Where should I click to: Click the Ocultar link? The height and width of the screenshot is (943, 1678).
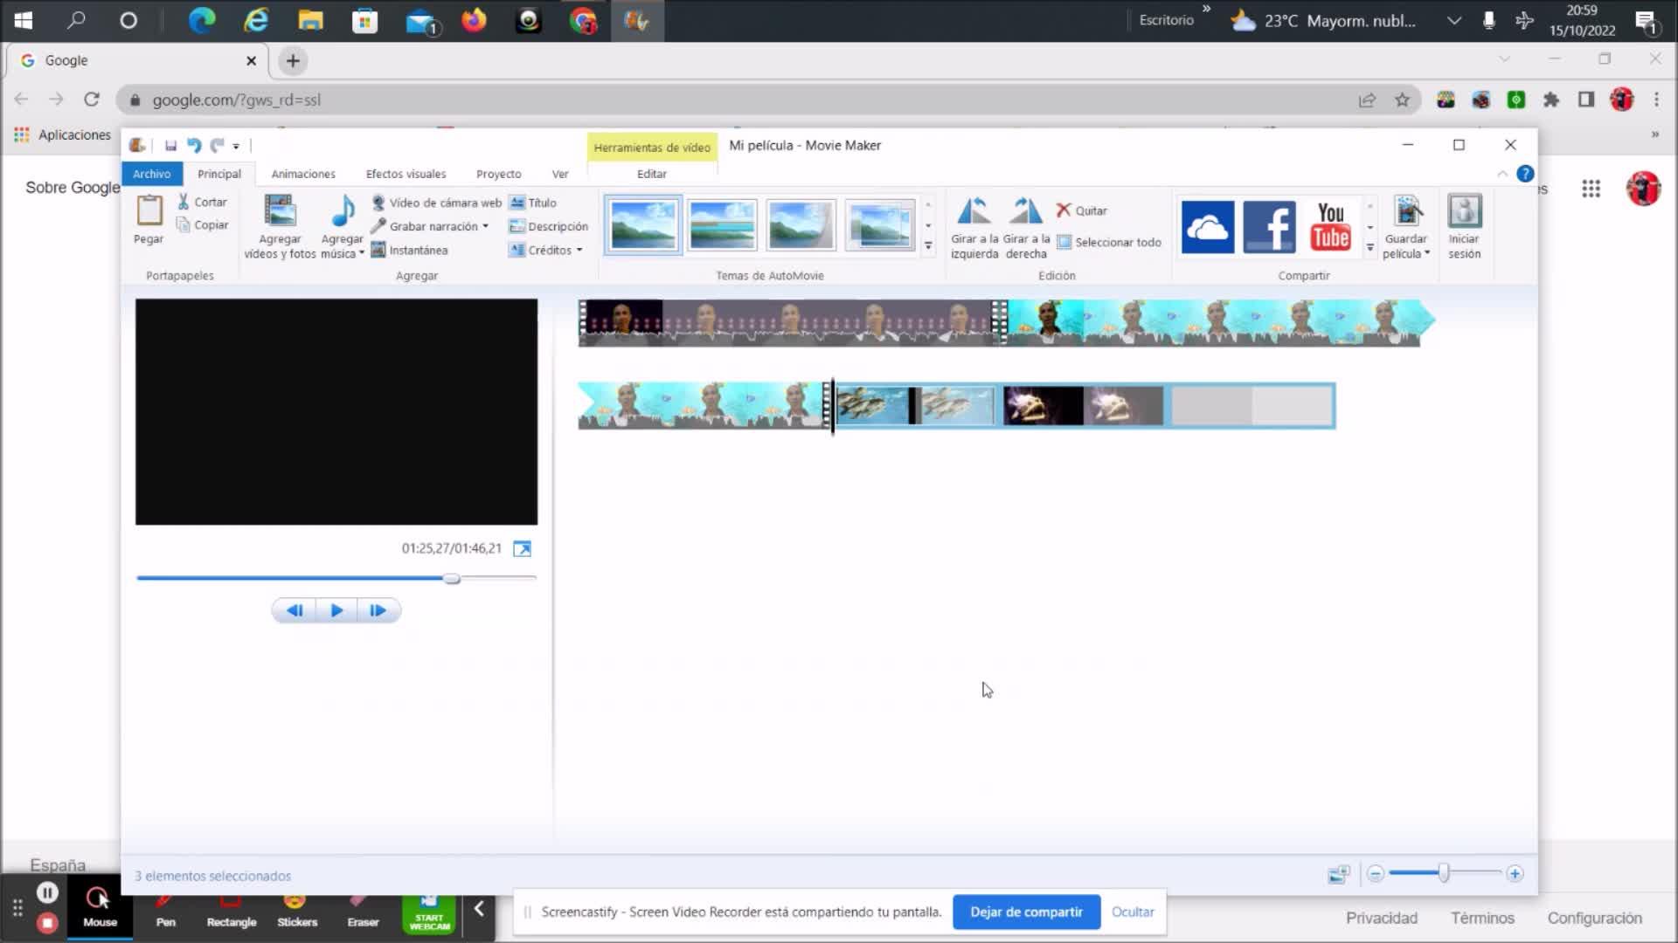pos(1133,912)
